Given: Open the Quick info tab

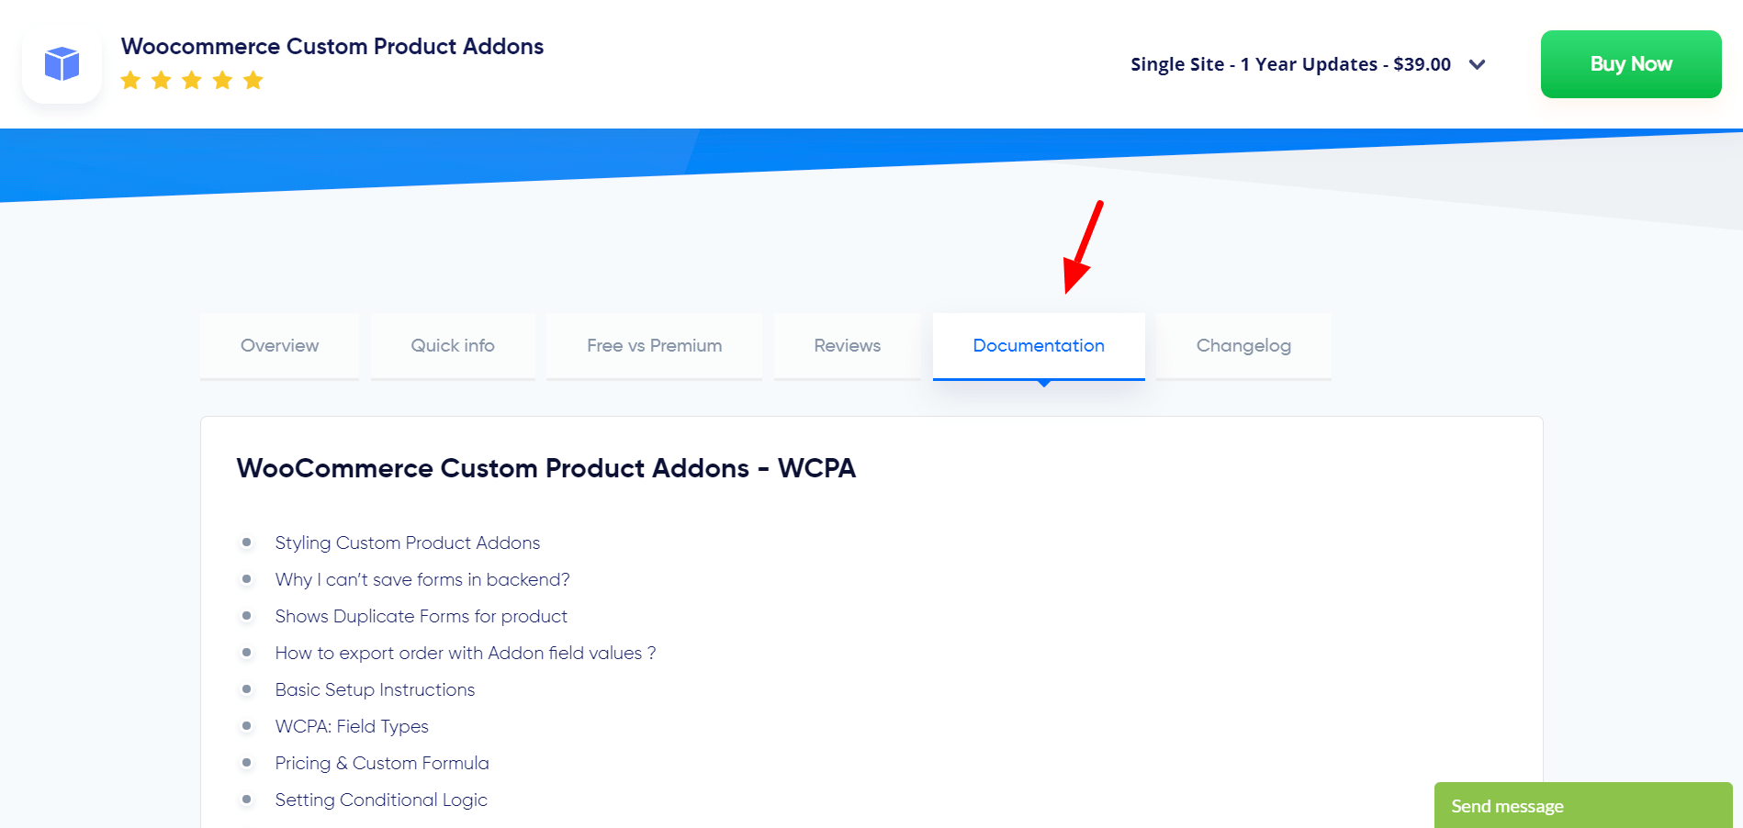Looking at the screenshot, I should [x=453, y=346].
